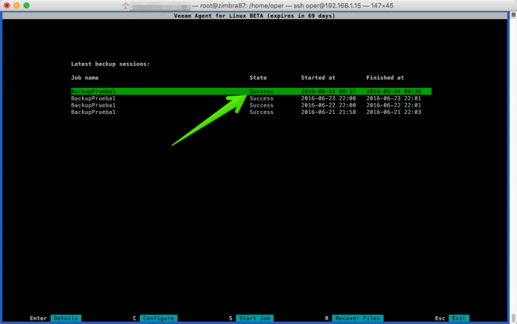Click the Start Job button
The image size is (517, 324).
coord(255,318)
